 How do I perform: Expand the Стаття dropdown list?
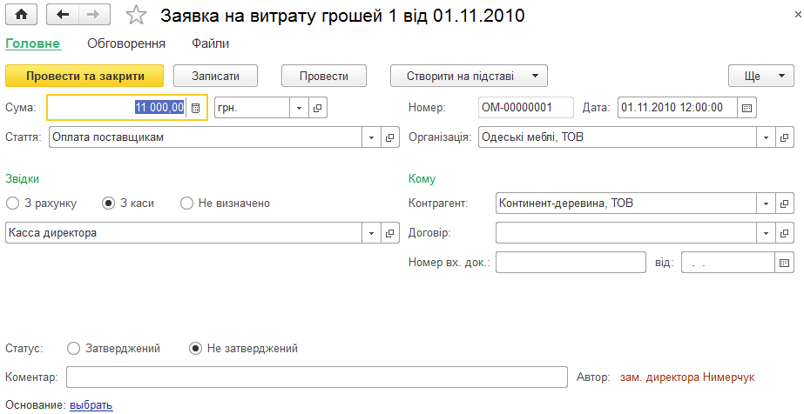pyautogui.click(x=371, y=137)
